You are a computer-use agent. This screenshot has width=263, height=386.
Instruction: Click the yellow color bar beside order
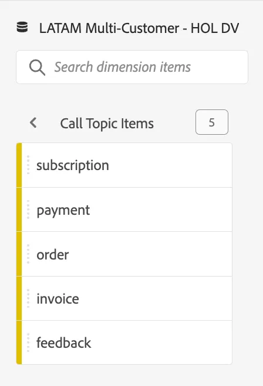point(19,254)
